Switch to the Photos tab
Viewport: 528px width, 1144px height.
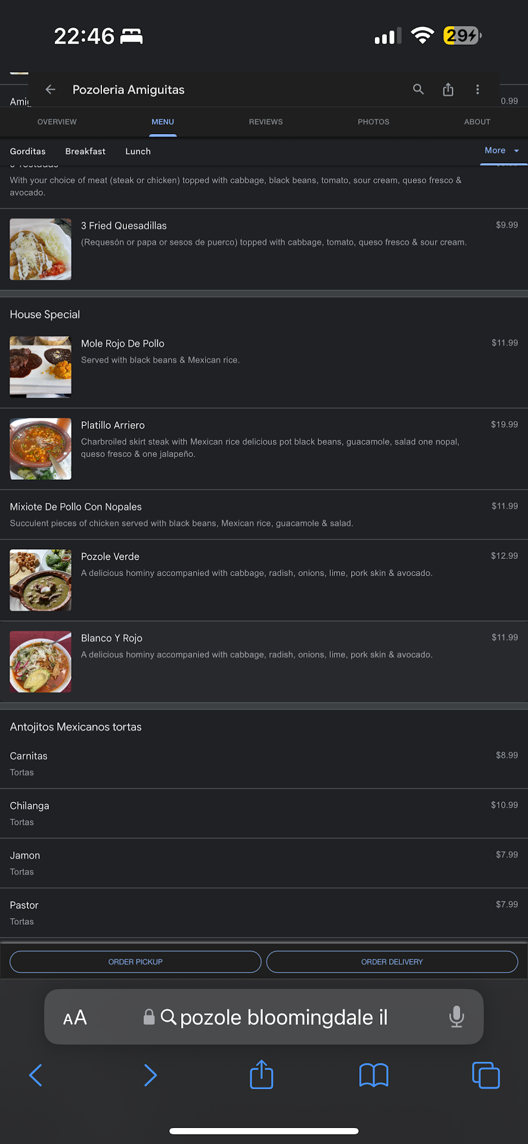click(x=374, y=122)
